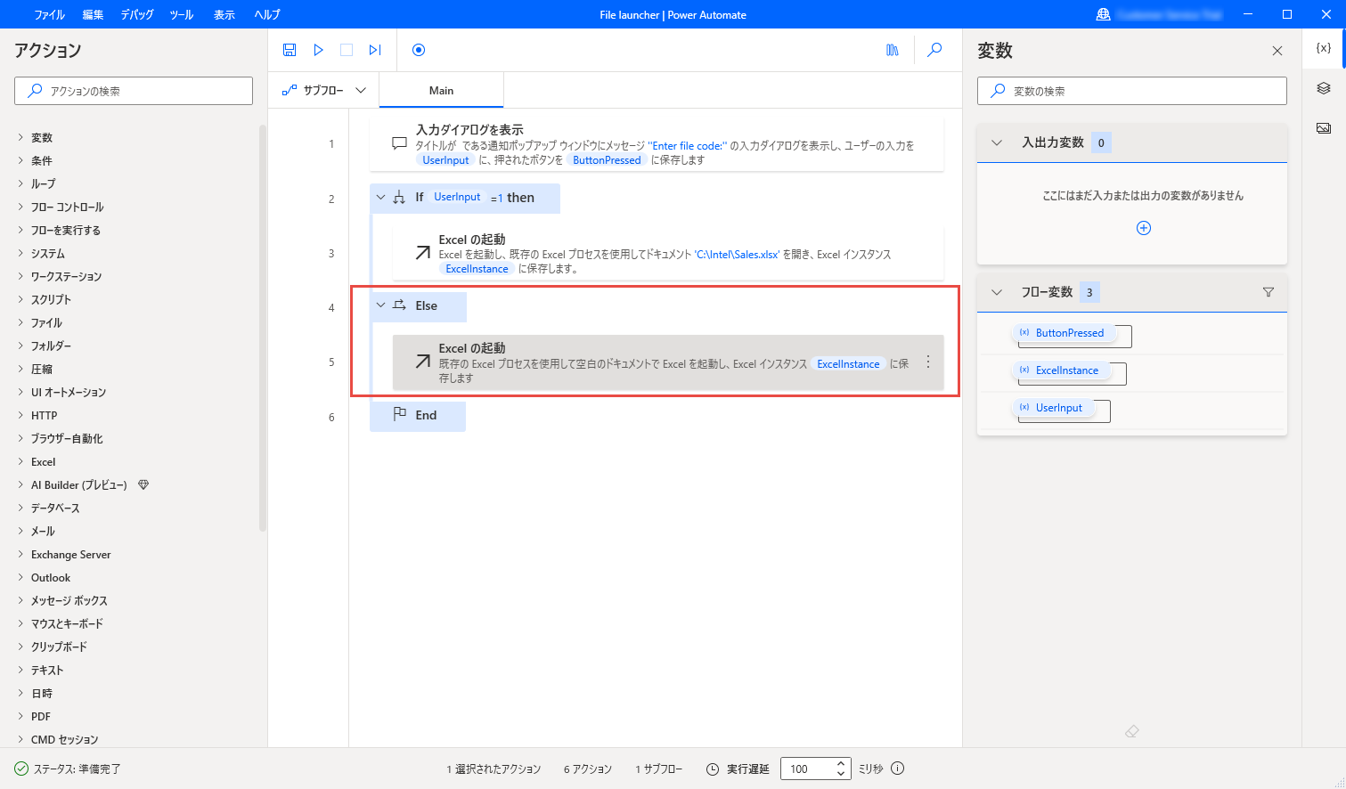The width and height of the screenshot is (1346, 789).
Task: Click the green status check icon
Action: (x=21, y=769)
